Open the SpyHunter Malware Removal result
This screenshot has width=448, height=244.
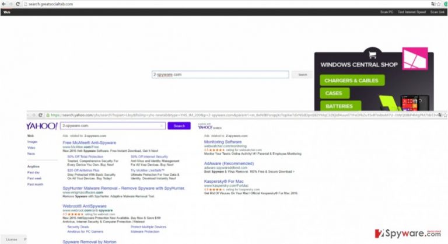(x=124, y=188)
